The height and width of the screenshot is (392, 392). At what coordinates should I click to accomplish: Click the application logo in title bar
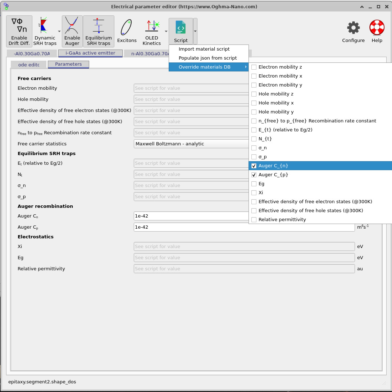click(6, 6)
